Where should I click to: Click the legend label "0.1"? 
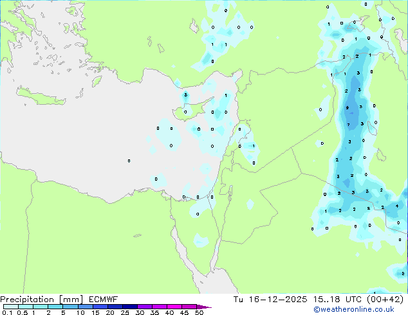pyautogui.click(x=7, y=312)
